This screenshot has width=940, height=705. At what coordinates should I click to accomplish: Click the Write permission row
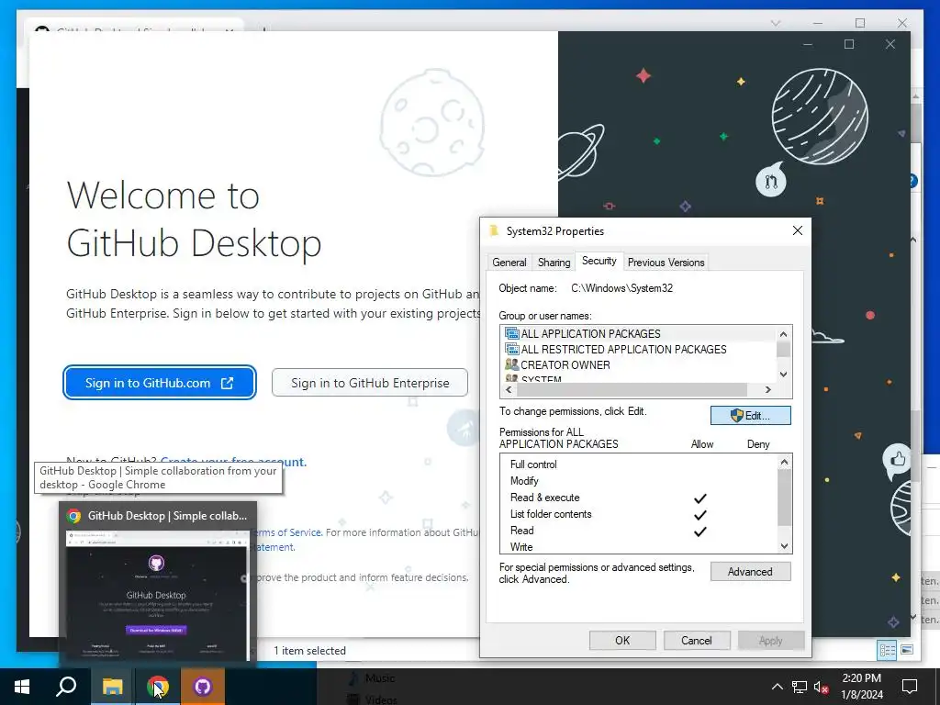pos(639,547)
